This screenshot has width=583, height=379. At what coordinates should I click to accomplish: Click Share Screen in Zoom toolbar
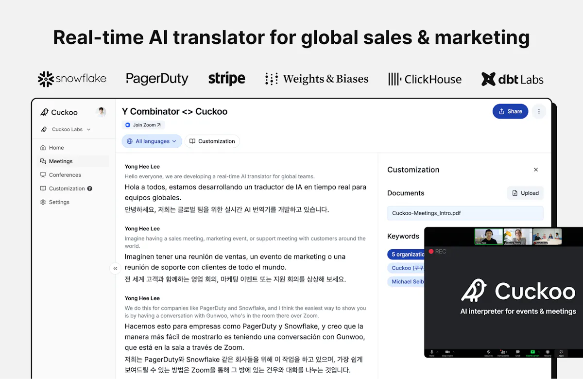pos(532,353)
